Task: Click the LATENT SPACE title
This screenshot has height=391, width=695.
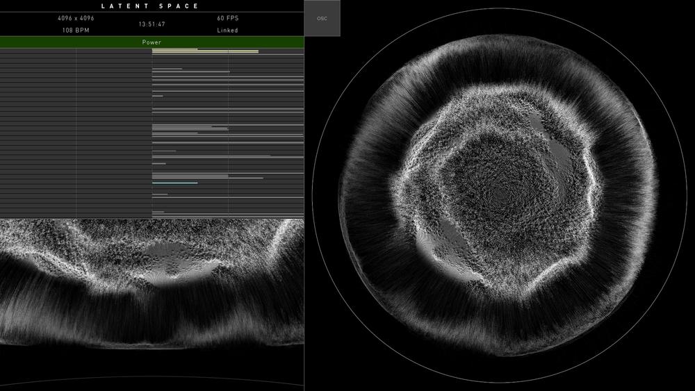Action: tap(151, 6)
